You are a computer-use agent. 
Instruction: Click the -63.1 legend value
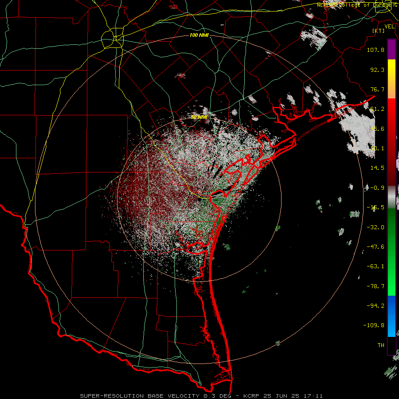tap(376, 266)
